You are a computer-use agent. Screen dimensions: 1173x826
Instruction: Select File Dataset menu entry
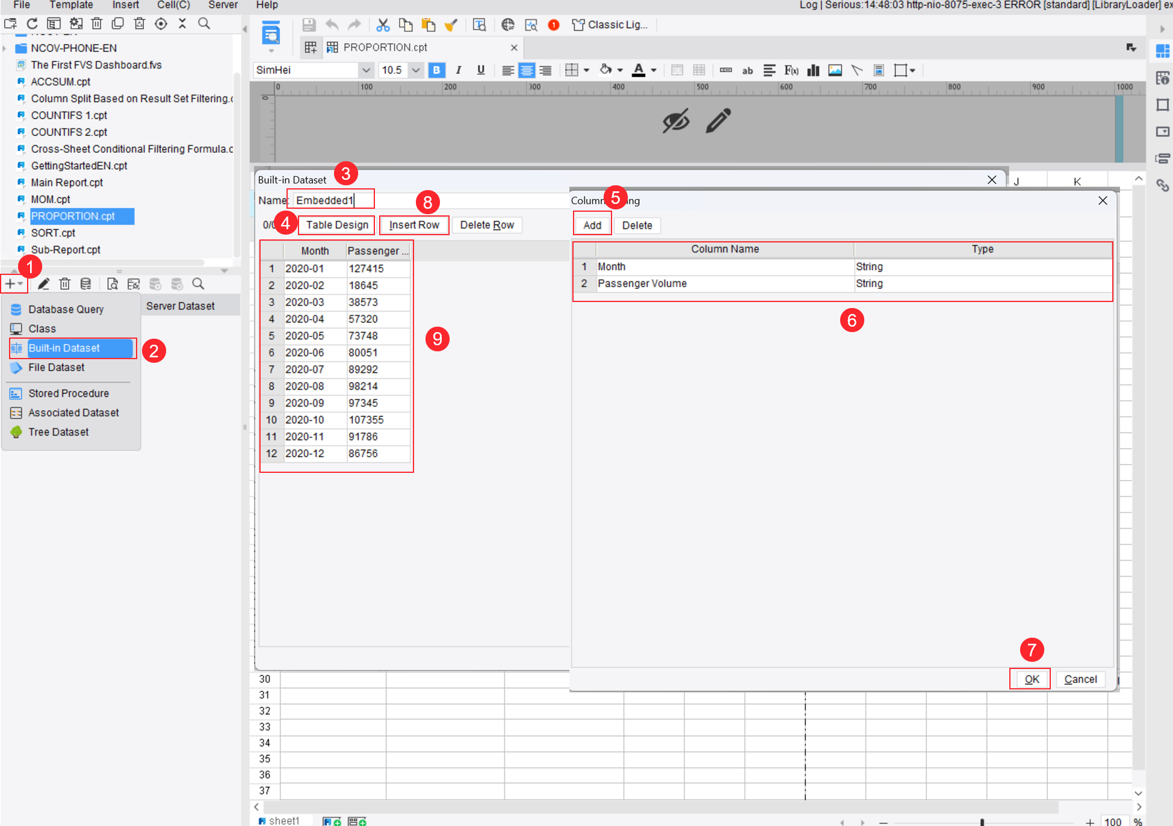coord(57,368)
